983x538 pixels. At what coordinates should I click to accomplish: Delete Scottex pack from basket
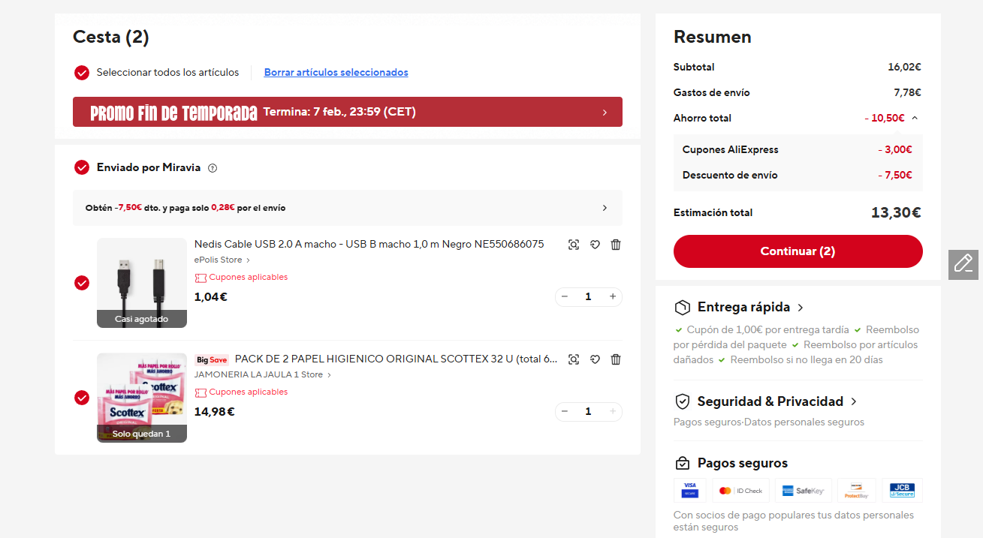(x=616, y=359)
